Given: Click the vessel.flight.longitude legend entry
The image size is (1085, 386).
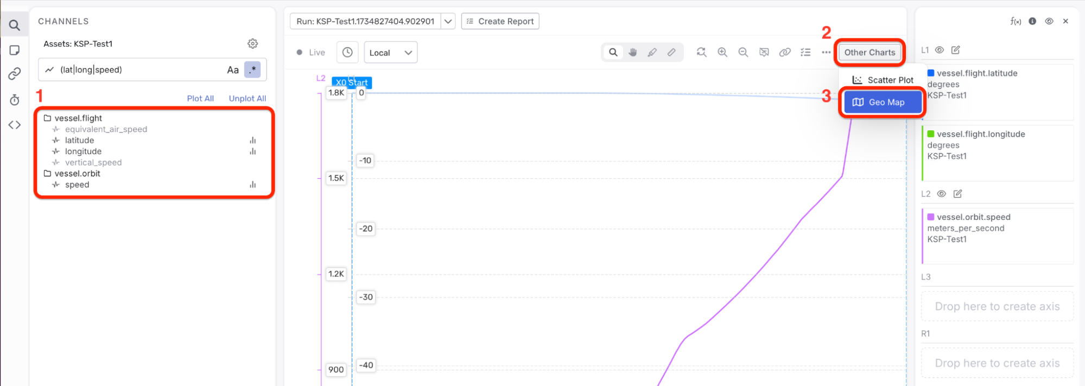Looking at the screenshot, I should (998, 153).
